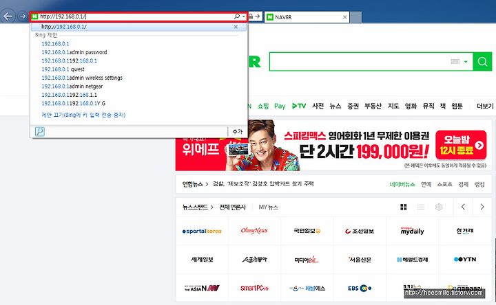The width and height of the screenshot is (496, 305).
Task: Choose suggestion 192.168.0.1admin wireless settings
Action: point(82,78)
